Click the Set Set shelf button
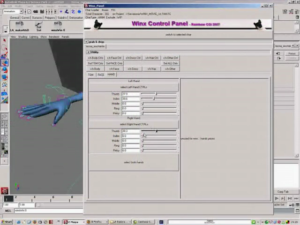Image resolution: width=300 pixels, height=225 pixels. [39, 26]
